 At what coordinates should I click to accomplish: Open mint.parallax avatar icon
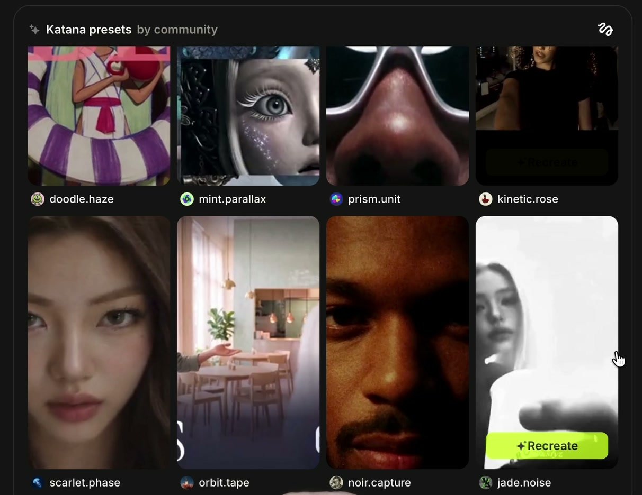coord(187,199)
